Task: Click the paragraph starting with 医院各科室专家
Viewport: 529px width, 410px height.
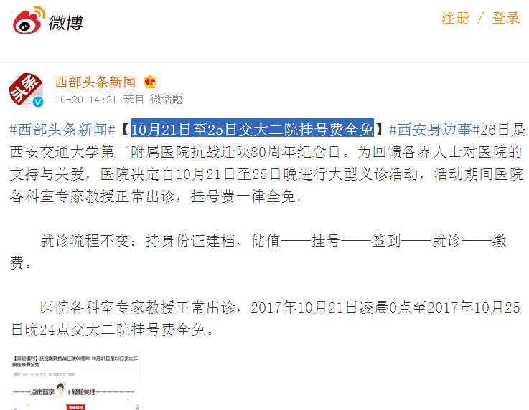Action: (x=266, y=318)
